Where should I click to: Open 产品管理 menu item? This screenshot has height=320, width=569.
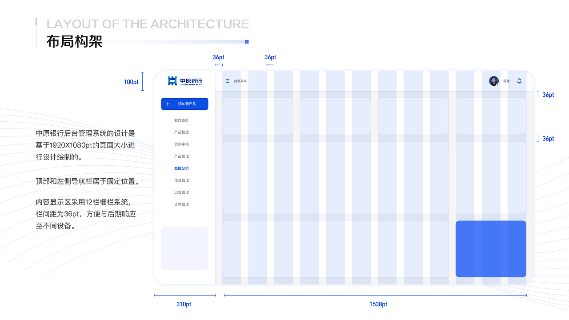[181, 156]
